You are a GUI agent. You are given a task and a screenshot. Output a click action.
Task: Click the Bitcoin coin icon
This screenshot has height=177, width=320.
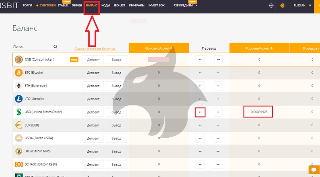pos(19,73)
